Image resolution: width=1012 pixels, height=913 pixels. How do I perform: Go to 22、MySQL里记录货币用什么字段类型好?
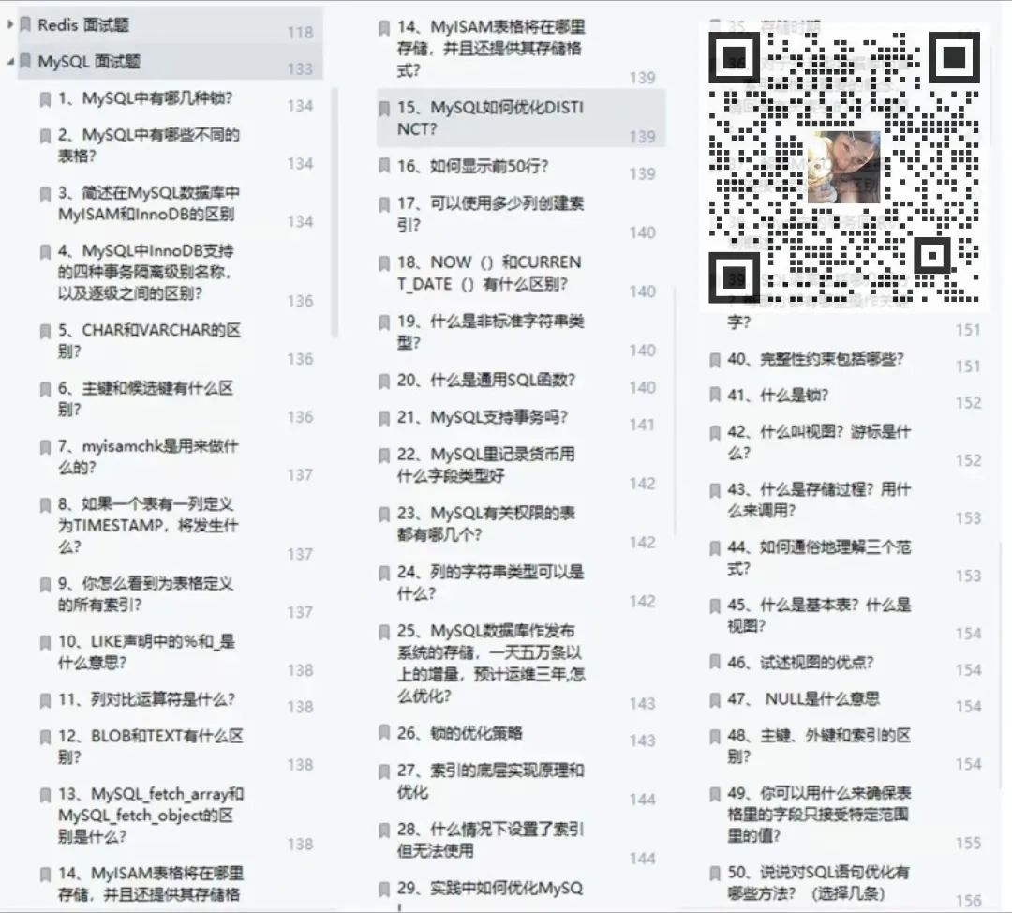coord(486,465)
